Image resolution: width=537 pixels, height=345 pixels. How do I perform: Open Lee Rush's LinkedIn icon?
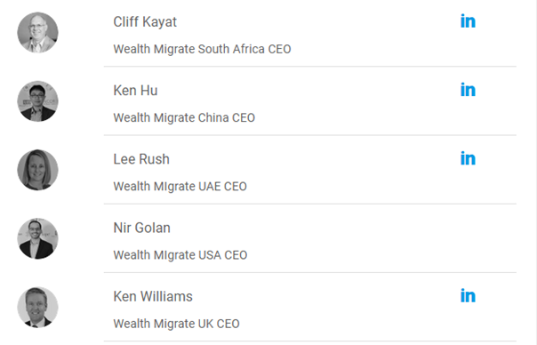[468, 158]
